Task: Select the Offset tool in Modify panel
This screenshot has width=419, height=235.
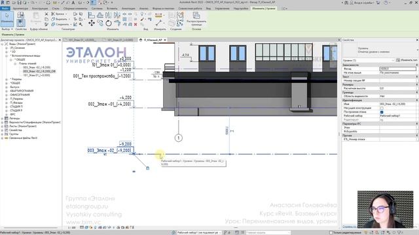Action: point(100,16)
